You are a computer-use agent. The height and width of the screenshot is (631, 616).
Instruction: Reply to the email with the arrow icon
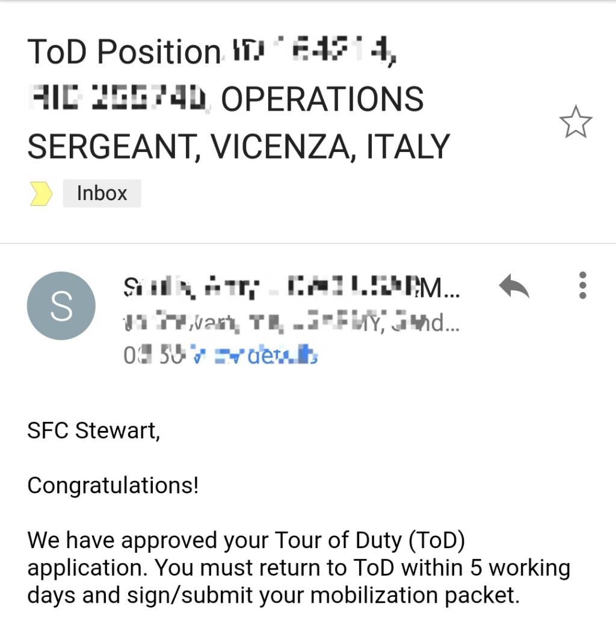point(514,288)
